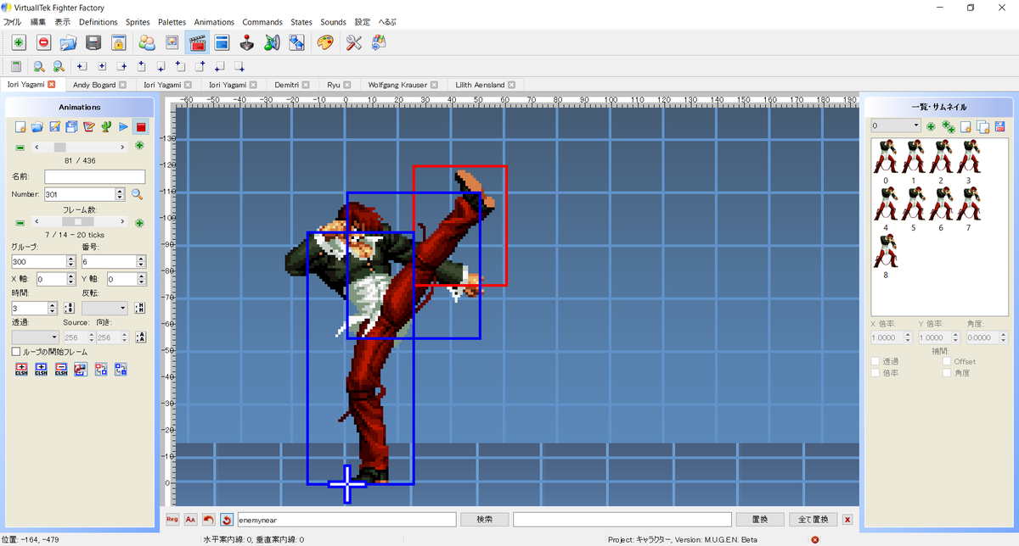This screenshot has width=1019, height=546.
Task: Open the 透過 transparency dropdown in Animations panel
Action: click(35, 337)
